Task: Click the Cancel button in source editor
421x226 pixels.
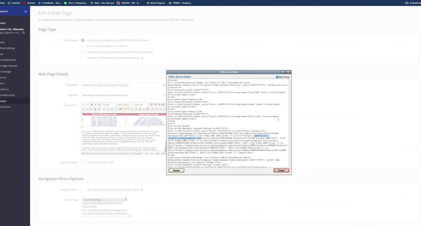Action: coord(281,170)
